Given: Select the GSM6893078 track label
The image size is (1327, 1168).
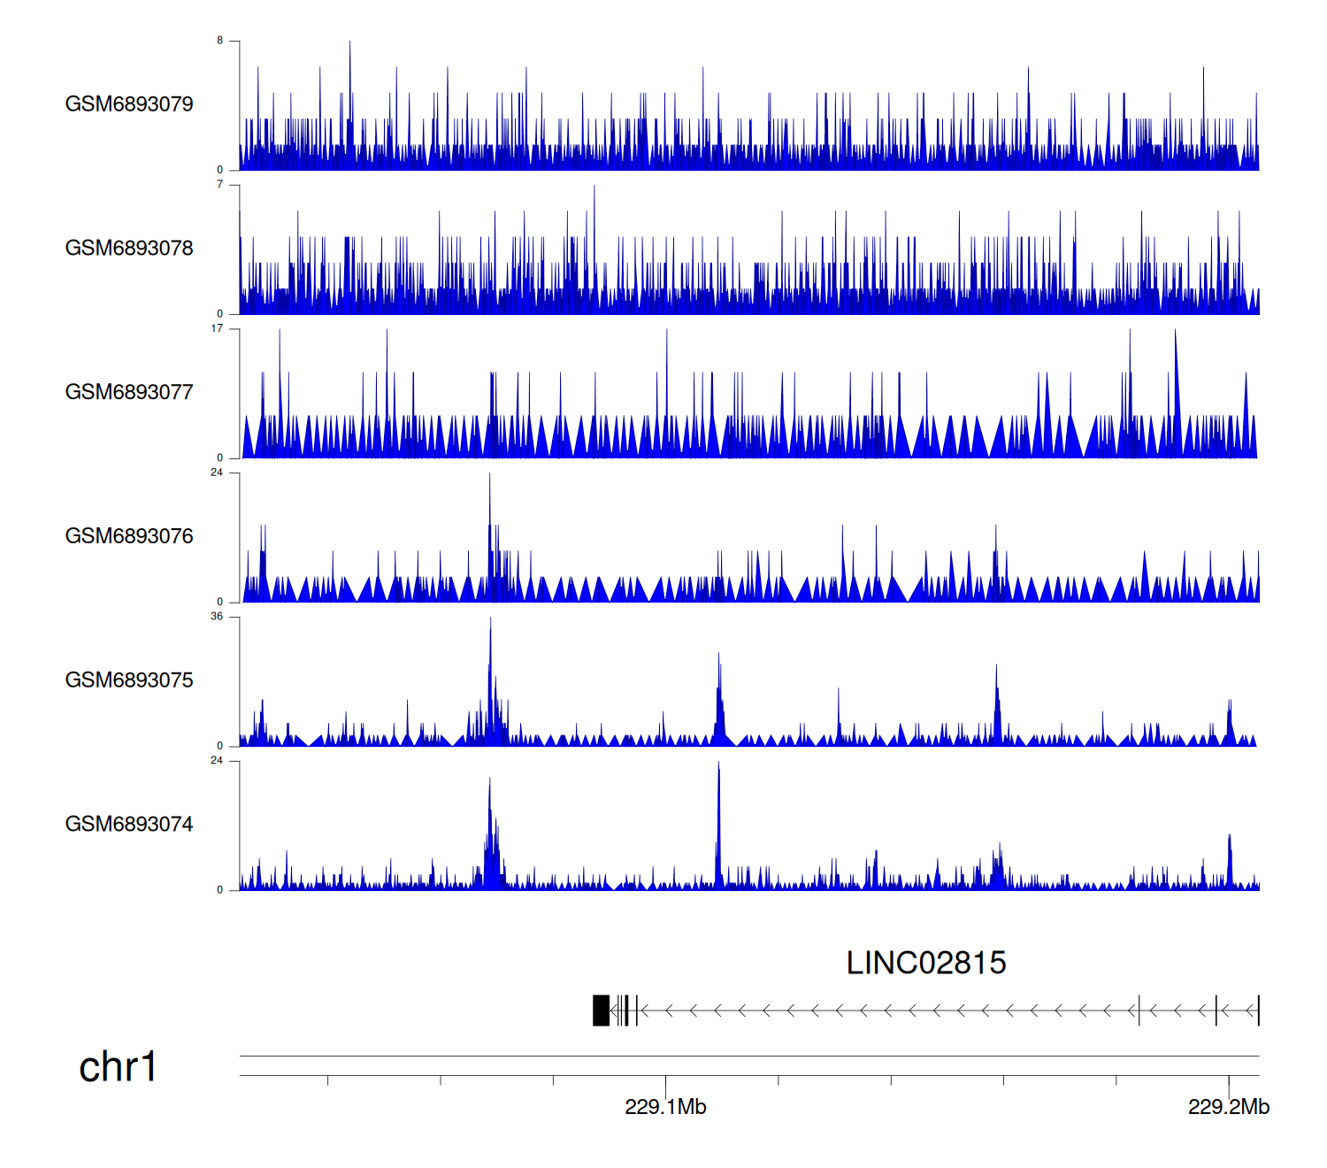Looking at the screenshot, I should (x=129, y=249).
